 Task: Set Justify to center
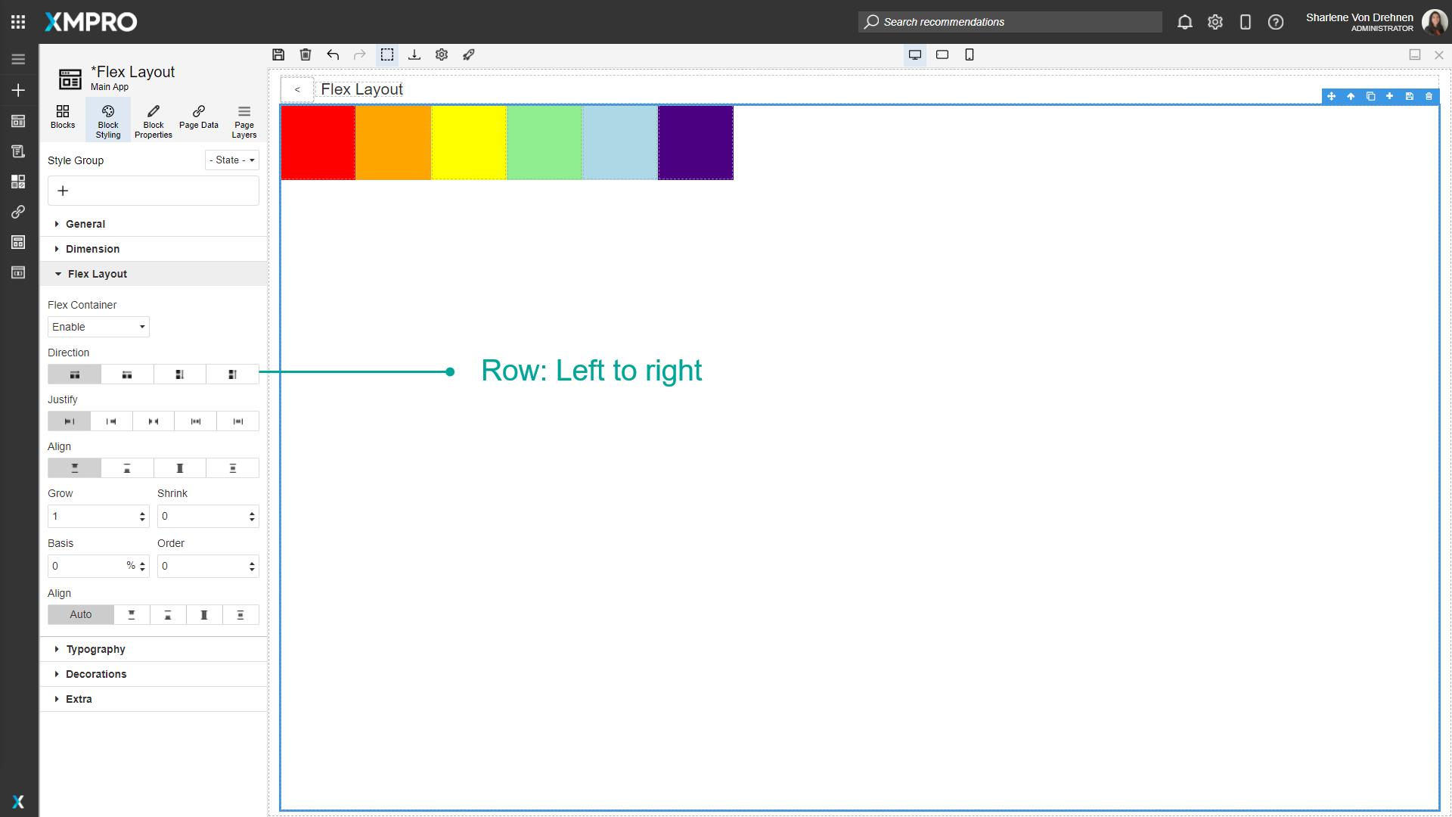point(153,421)
